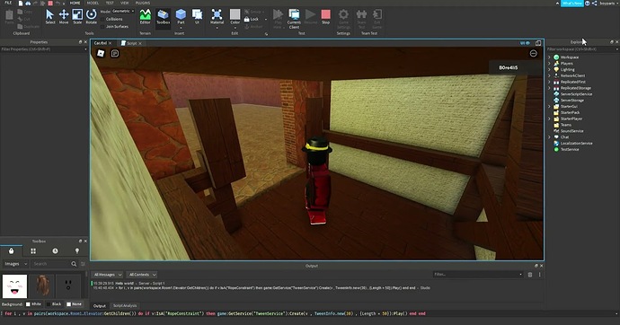Switch to the VIEW ribbon tab
This screenshot has height=325, width=620.
tap(125, 3)
